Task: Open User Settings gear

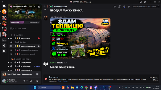Action: (x=37, y=81)
